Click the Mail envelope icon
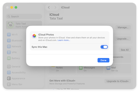The width and height of the screenshot is (139, 92). click(x=108, y=68)
